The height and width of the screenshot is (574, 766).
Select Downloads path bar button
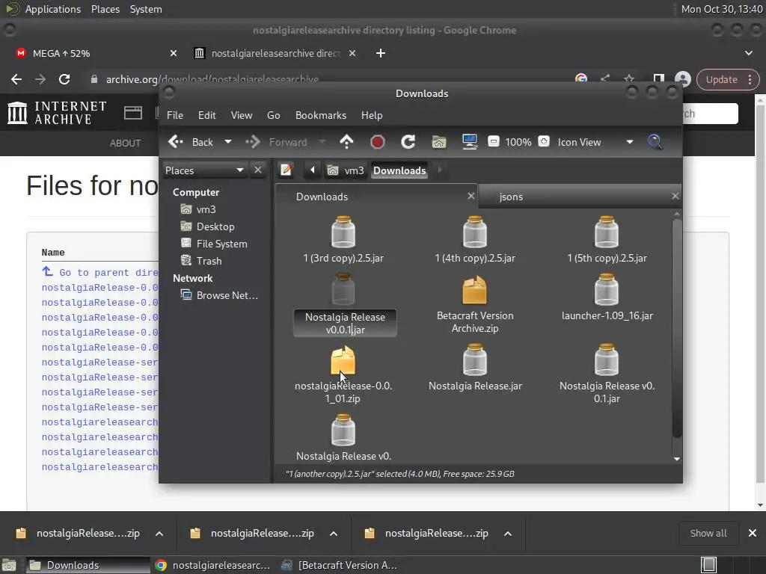click(x=399, y=170)
